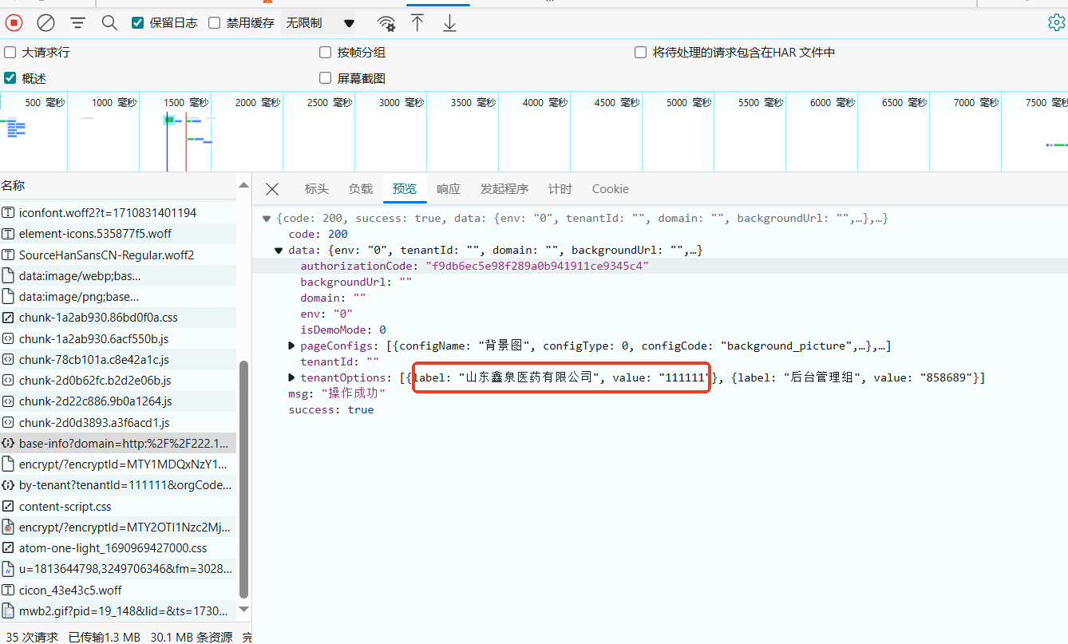Select request by-tenant?tenantId=111111
The width and height of the screenshot is (1068, 644).
[x=118, y=485]
